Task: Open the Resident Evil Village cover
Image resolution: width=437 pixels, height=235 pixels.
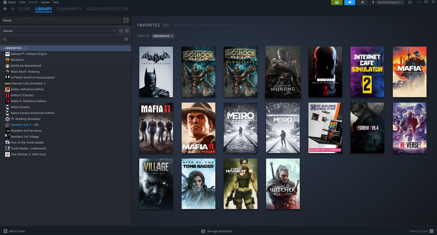Action: point(156,184)
